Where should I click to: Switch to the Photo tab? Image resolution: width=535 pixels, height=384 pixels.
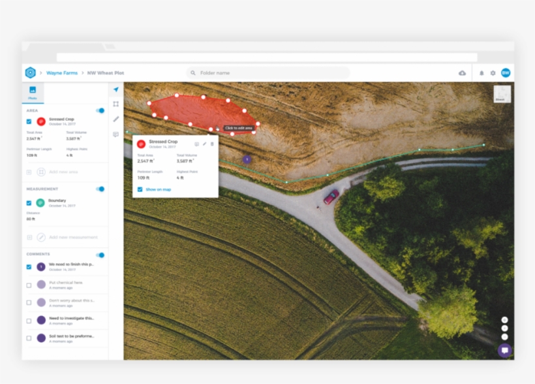coord(32,92)
